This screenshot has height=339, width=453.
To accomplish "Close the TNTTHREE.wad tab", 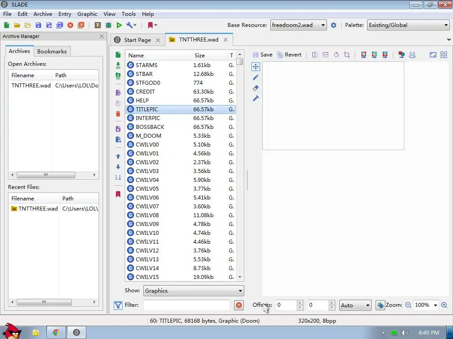I will (226, 40).
